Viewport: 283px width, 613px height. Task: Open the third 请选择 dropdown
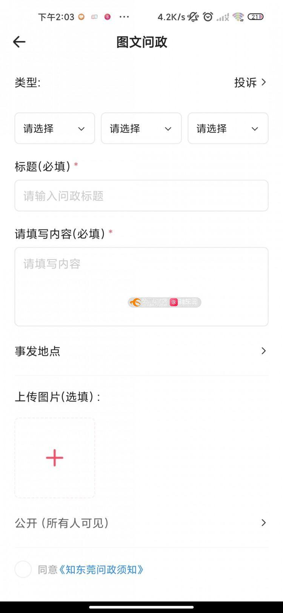tap(228, 129)
